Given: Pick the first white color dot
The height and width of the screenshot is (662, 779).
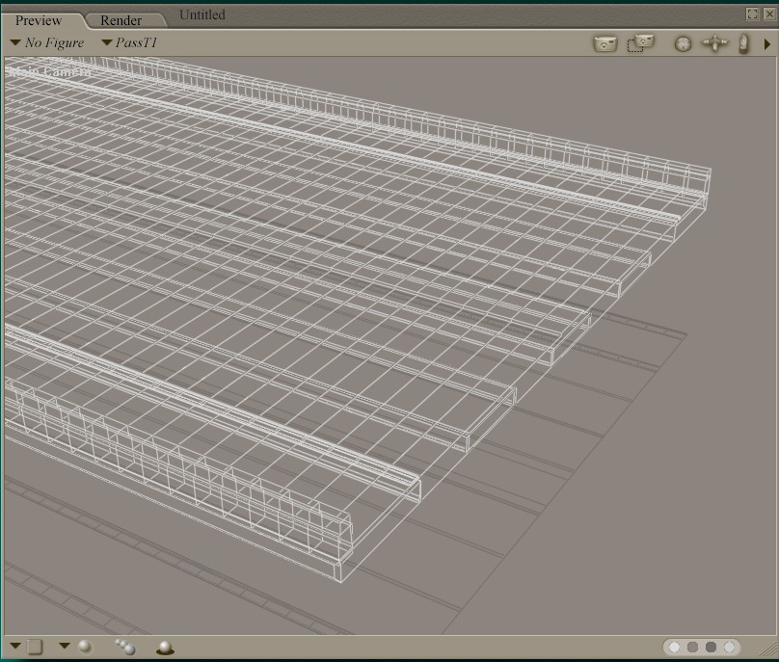Looking at the screenshot, I should [674, 648].
